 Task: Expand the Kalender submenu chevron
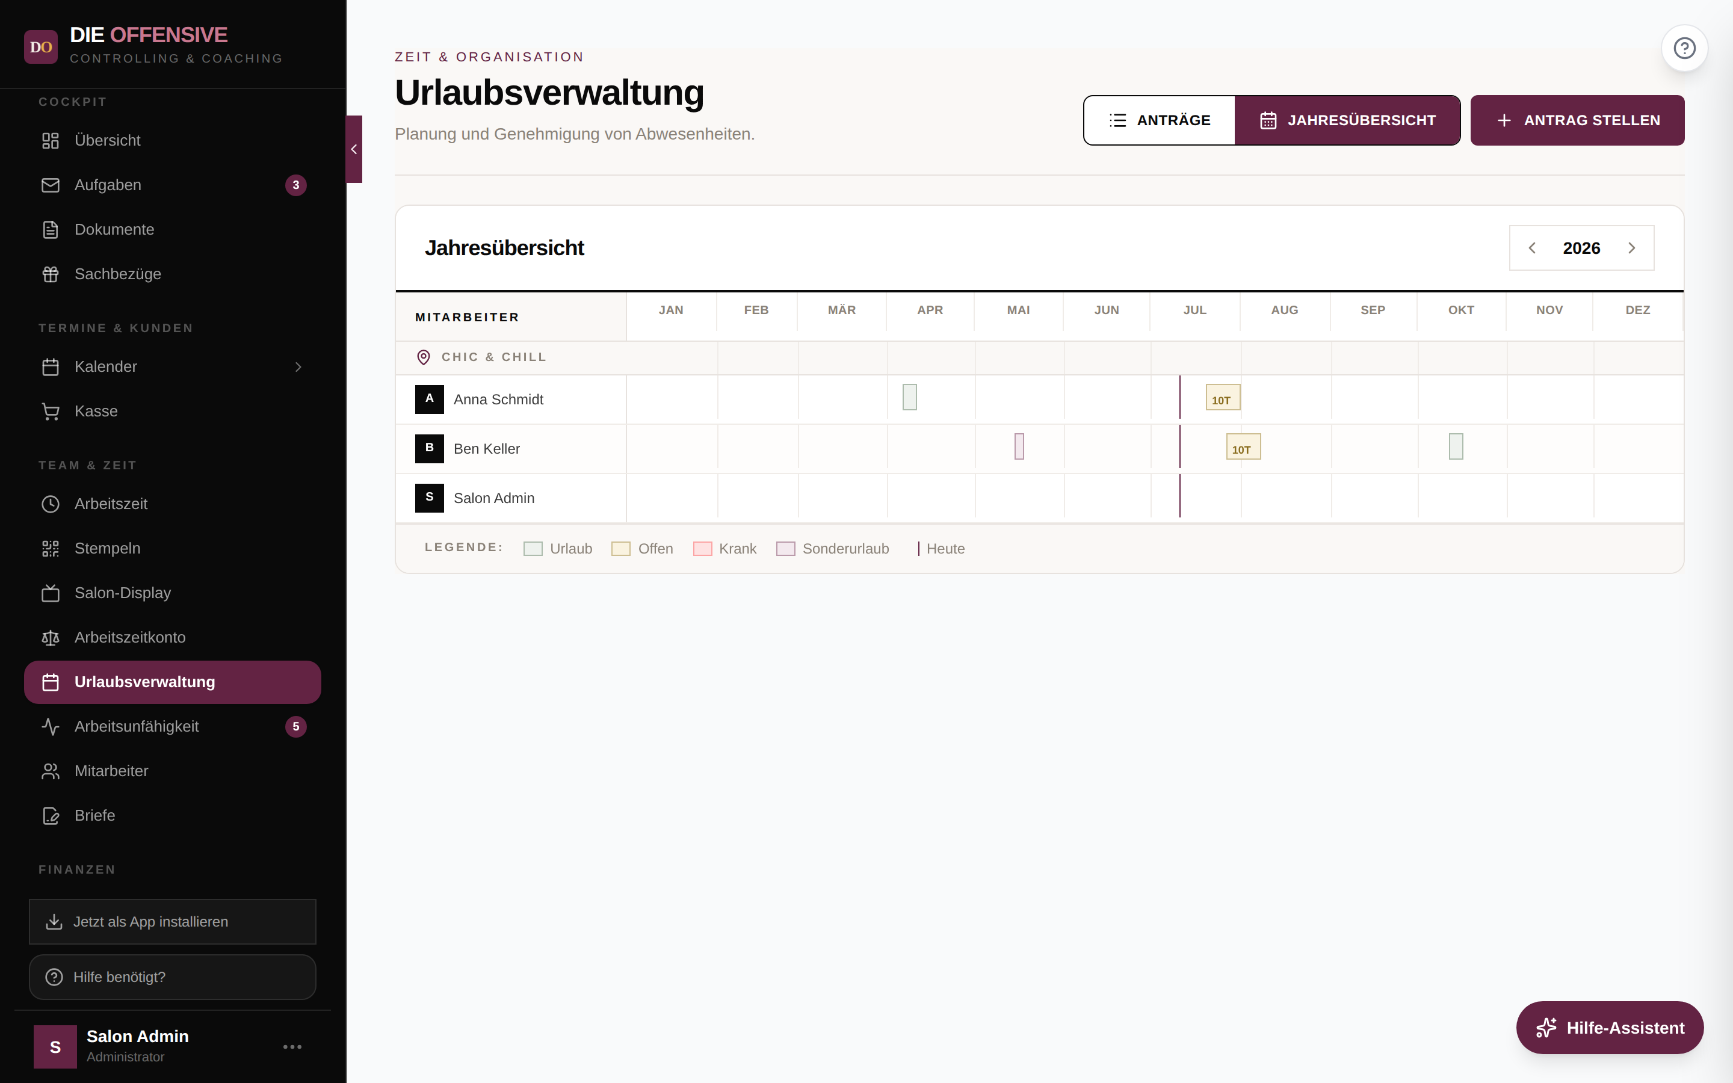[298, 367]
